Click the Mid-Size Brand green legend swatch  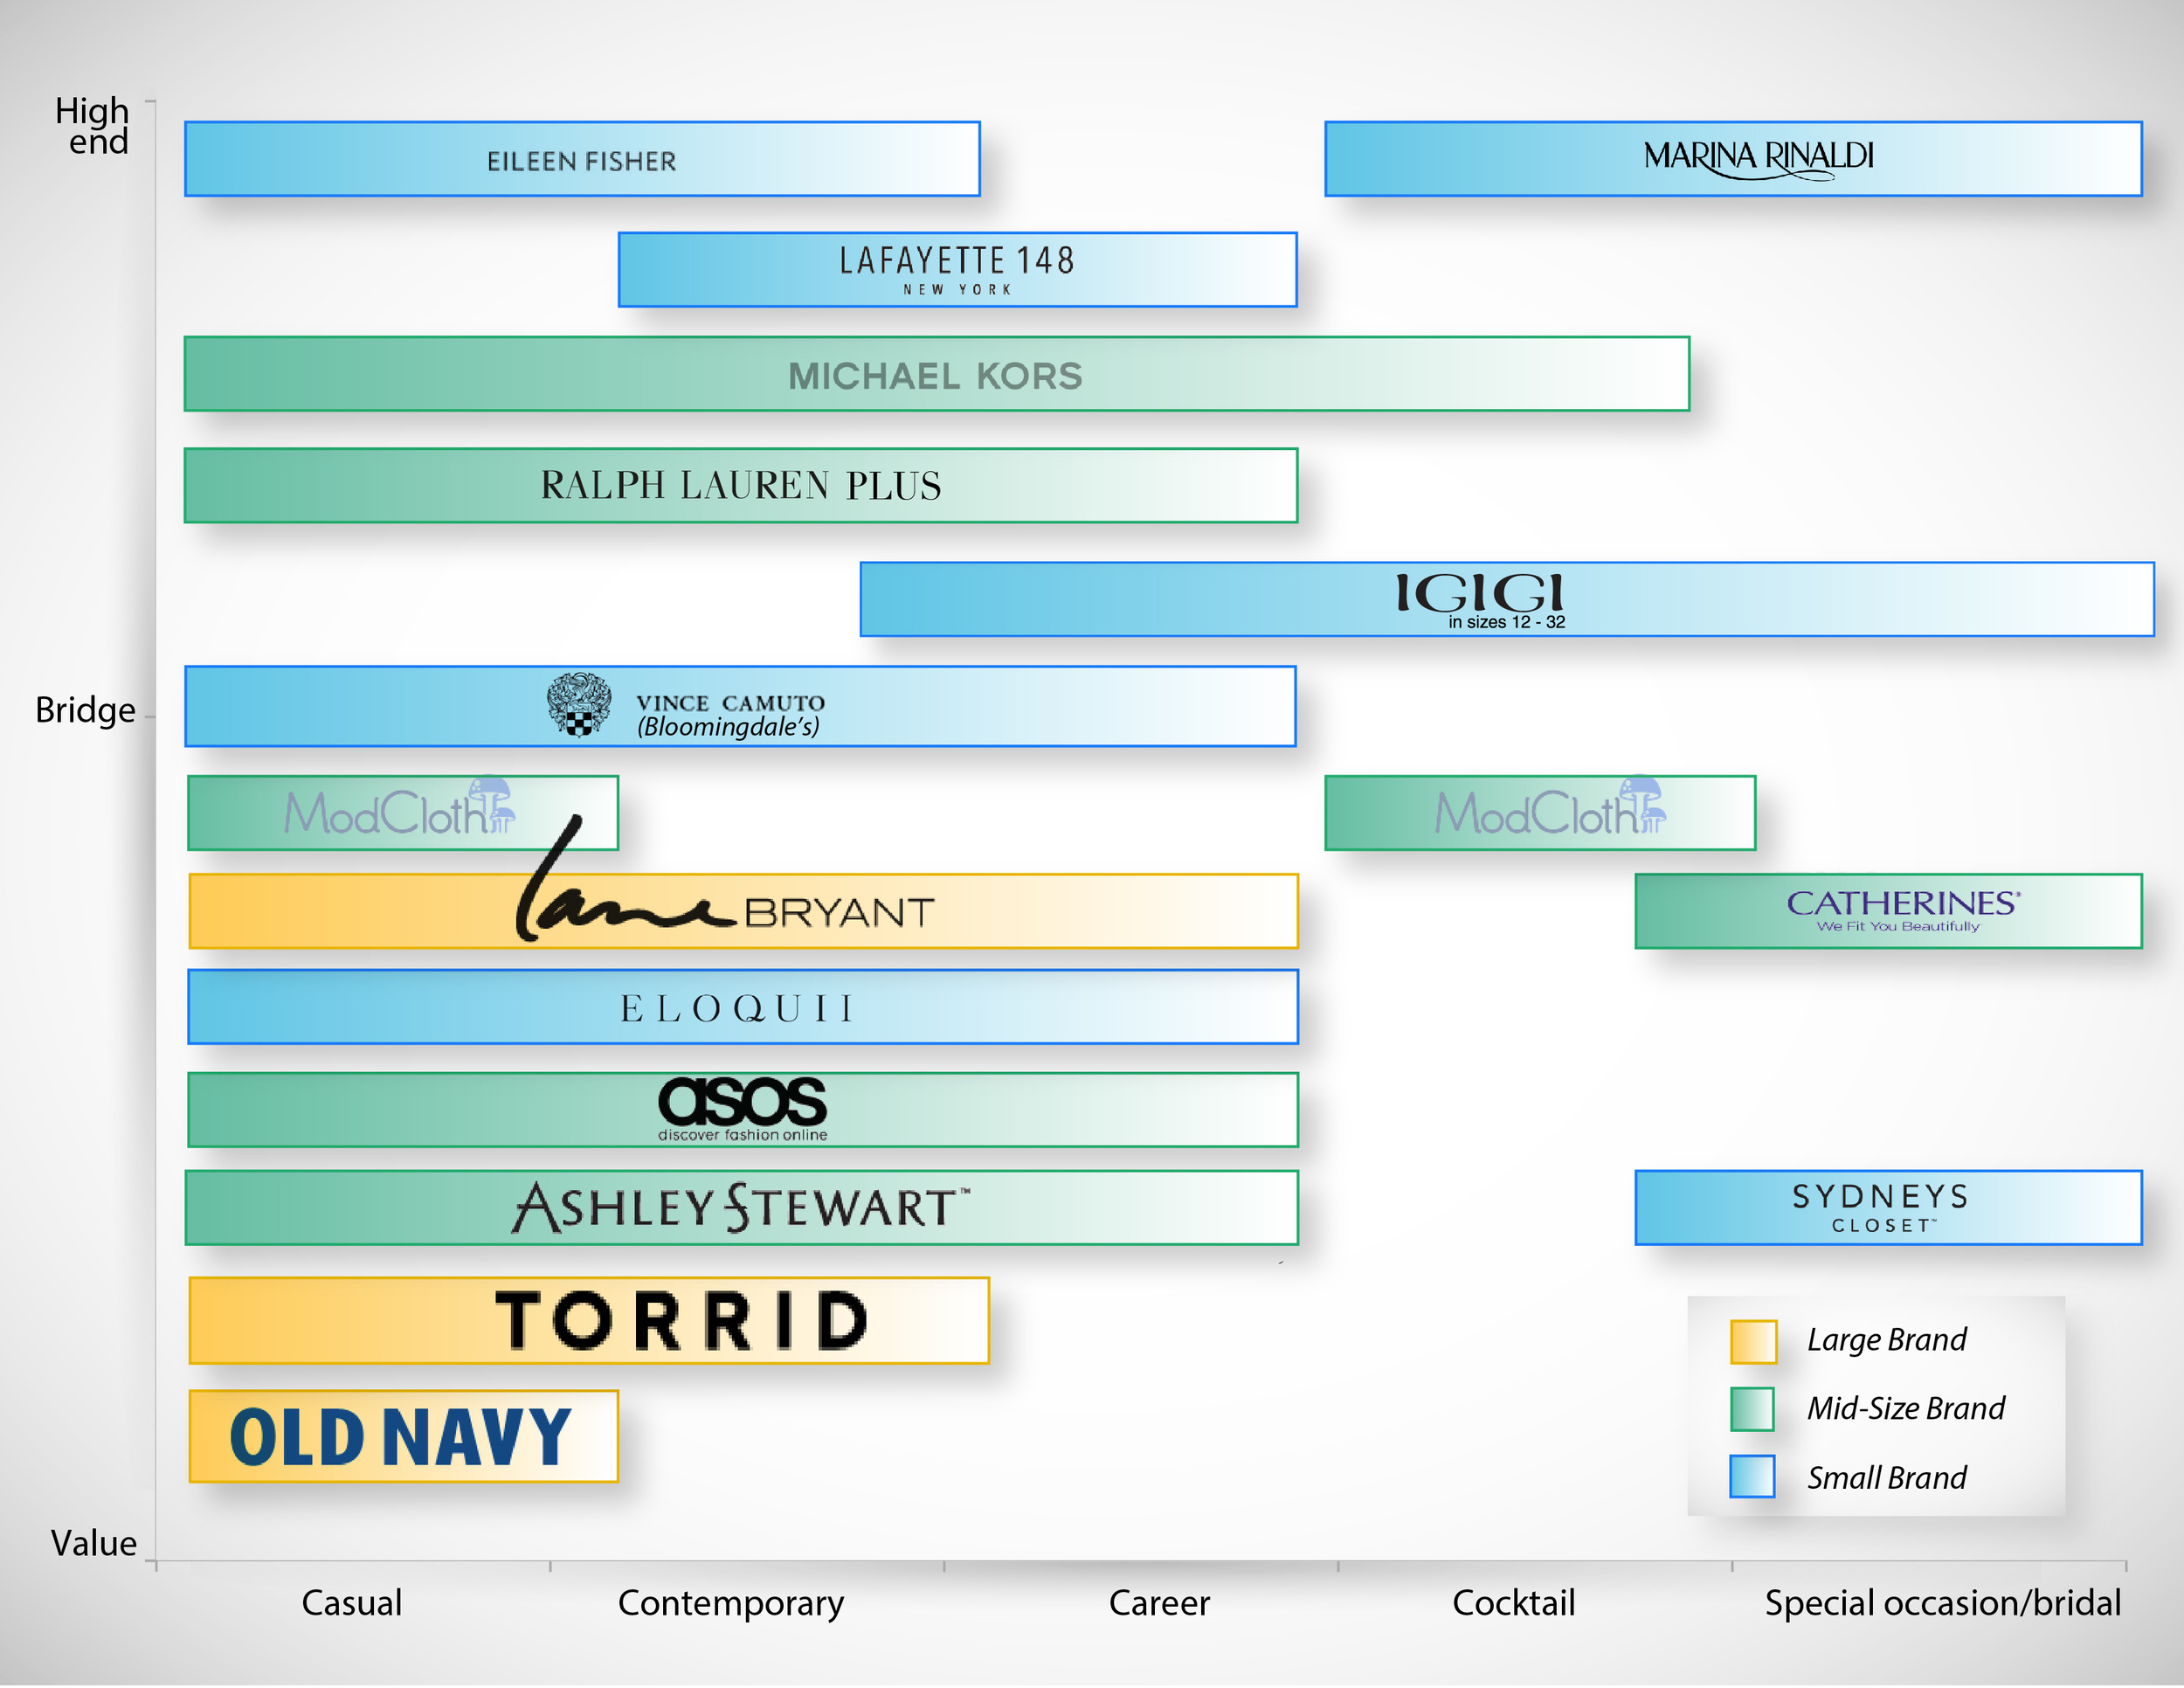click(x=1753, y=1409)
